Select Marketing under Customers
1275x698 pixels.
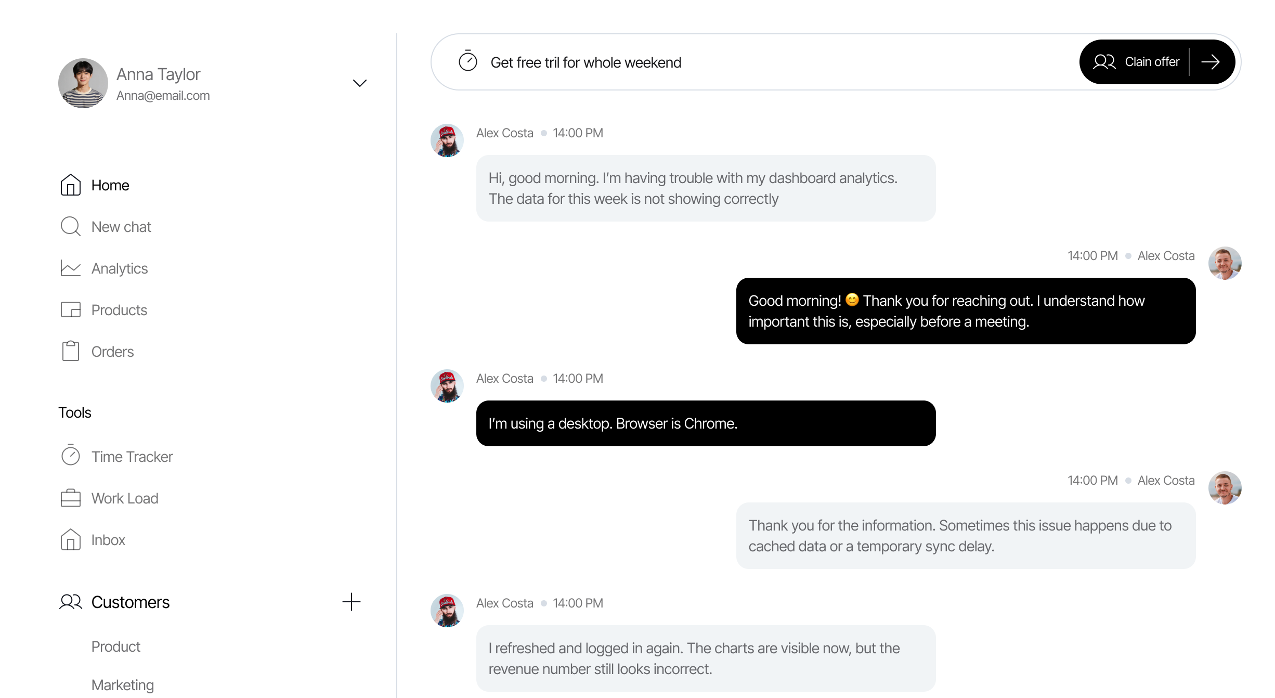pos(123,685)
